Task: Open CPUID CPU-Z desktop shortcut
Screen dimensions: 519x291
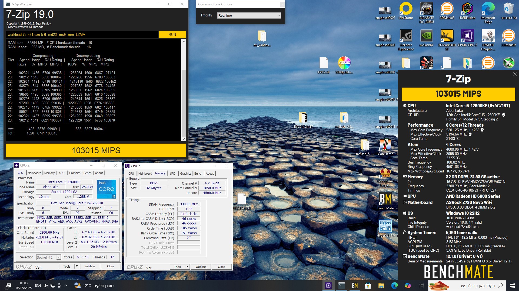Action: (x=467, y=38)
